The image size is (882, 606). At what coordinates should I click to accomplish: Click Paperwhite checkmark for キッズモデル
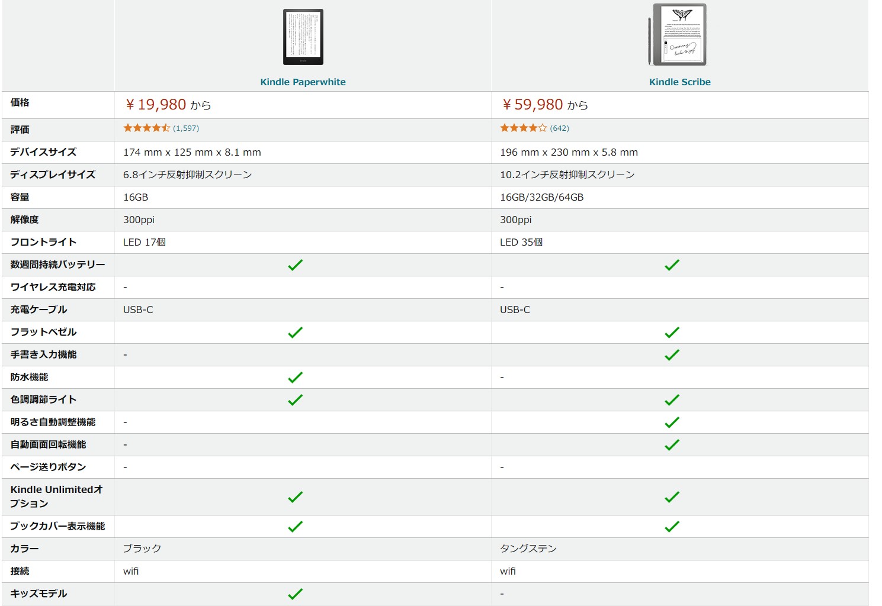click(x=295, y=594)
